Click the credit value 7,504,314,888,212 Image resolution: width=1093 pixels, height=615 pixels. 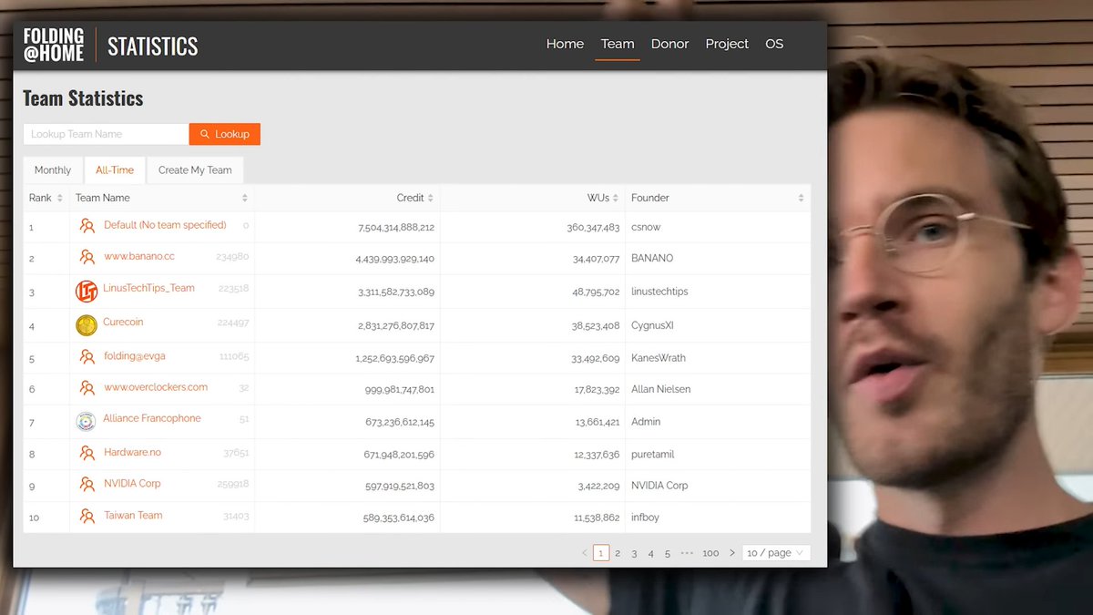click(396, 227)
